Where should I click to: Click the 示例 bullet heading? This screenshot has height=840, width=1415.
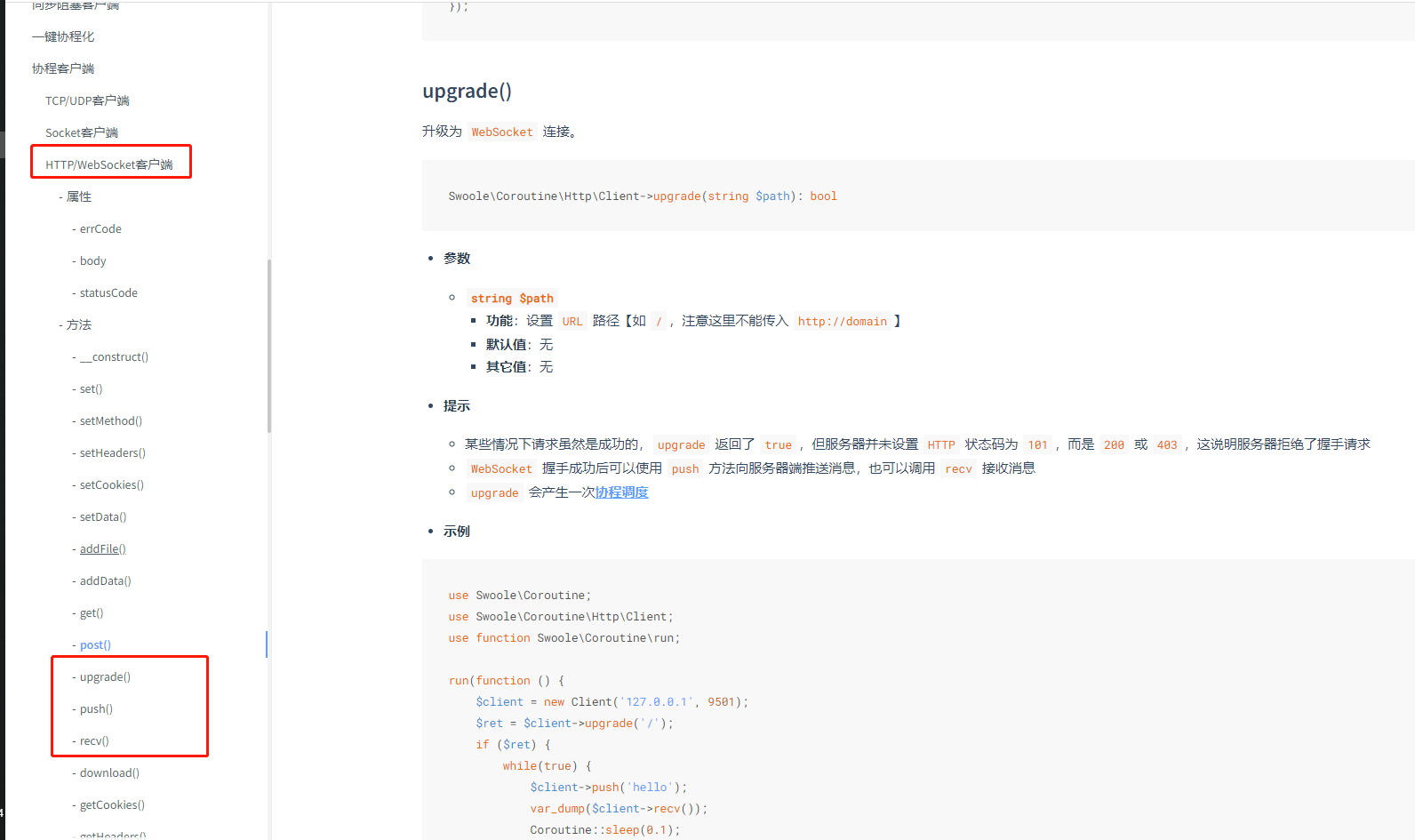457,531
